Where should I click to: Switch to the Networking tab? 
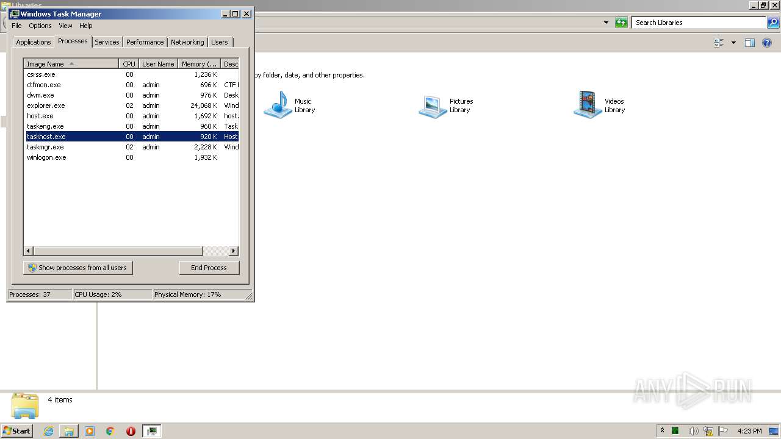tap(187, 42)
